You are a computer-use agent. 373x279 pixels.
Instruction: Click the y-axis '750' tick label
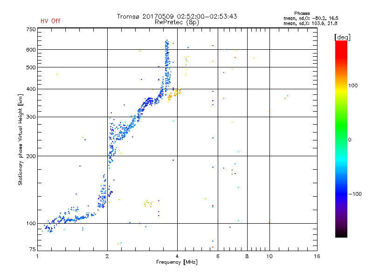click(x=31, y=29)
